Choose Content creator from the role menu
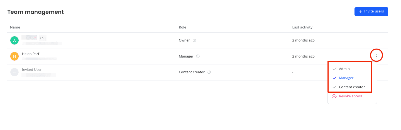The width and height of the screenshot is (401, 130). click(352, 87)
